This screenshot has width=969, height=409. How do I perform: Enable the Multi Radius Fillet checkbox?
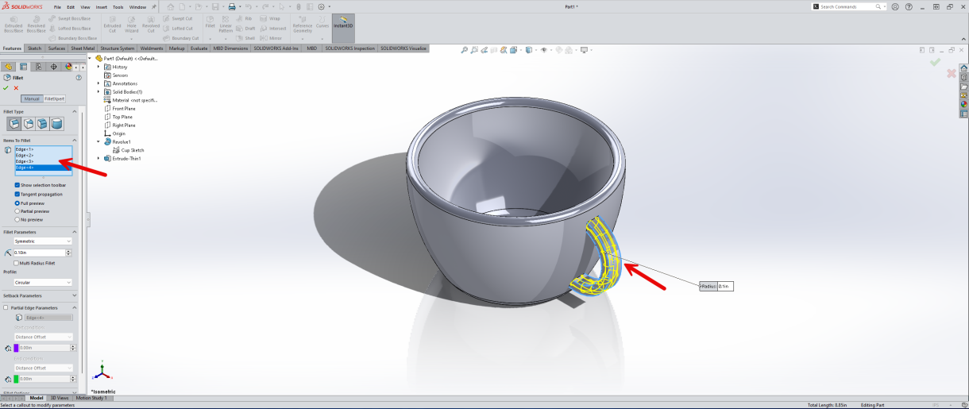[x=17, y=263]
